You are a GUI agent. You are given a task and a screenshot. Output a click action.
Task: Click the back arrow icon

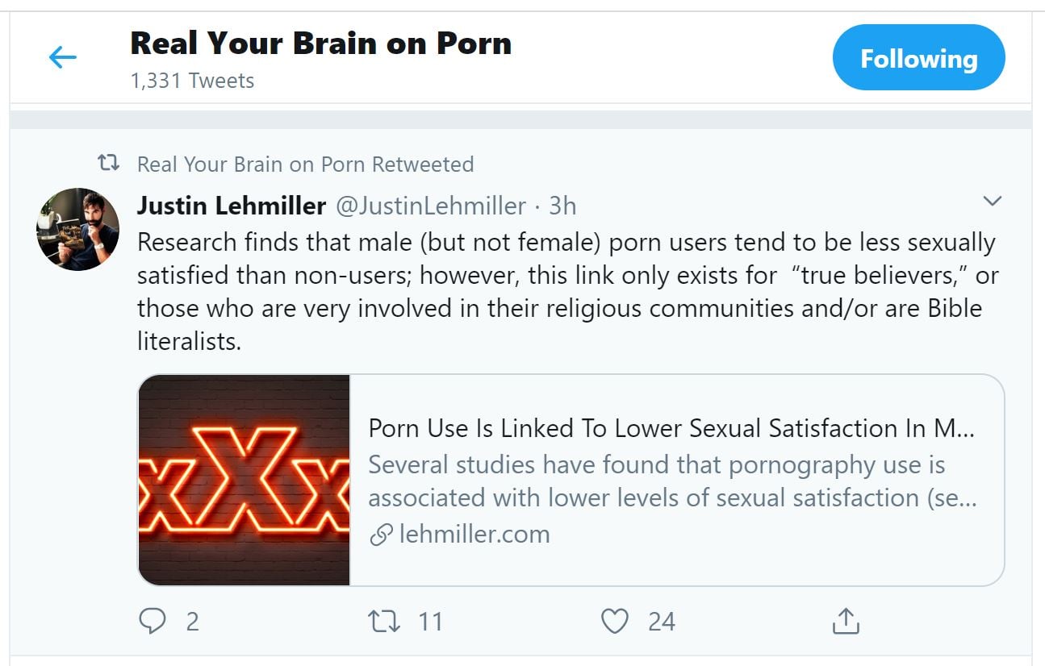click(62, 57)
